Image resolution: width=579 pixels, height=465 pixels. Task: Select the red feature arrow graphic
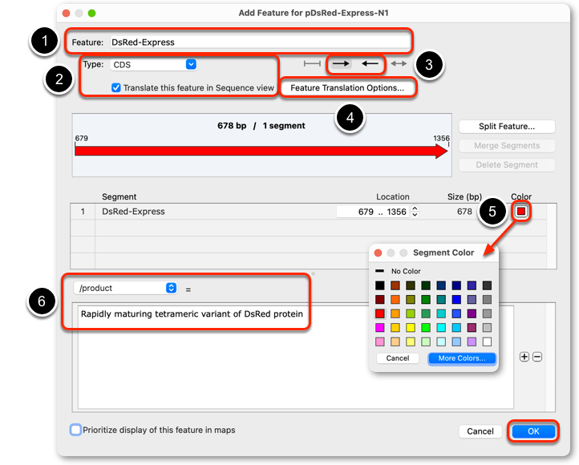[x=261, y=151]
